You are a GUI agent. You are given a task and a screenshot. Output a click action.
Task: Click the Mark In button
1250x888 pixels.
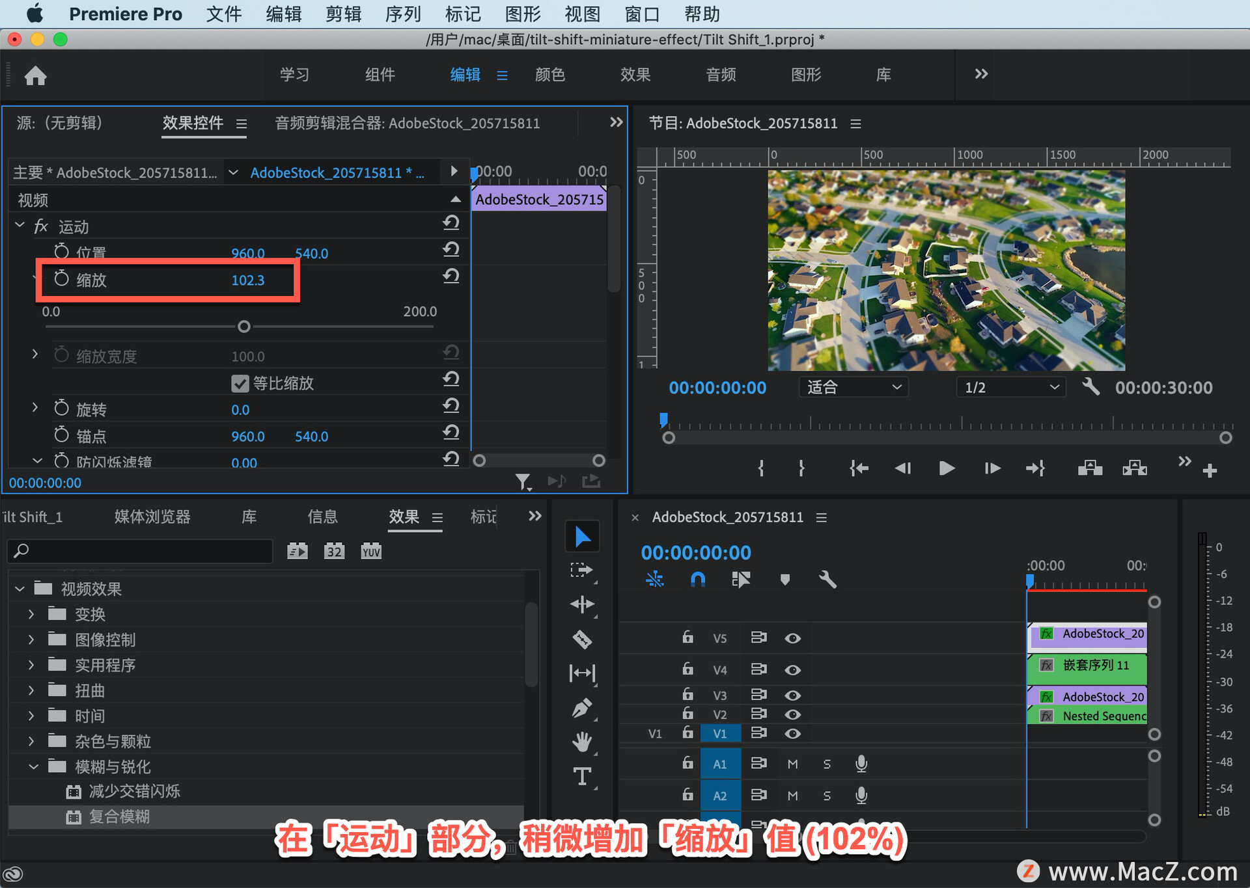point(761,468)
